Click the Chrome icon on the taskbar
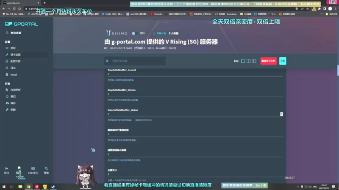This screenshot has height=190, width=339. pyautogui.click(x=28, y=187)
